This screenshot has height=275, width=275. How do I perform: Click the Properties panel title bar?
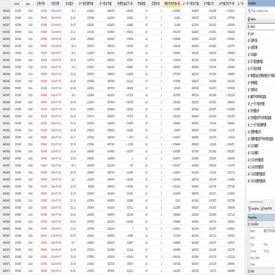click(261, 218)
